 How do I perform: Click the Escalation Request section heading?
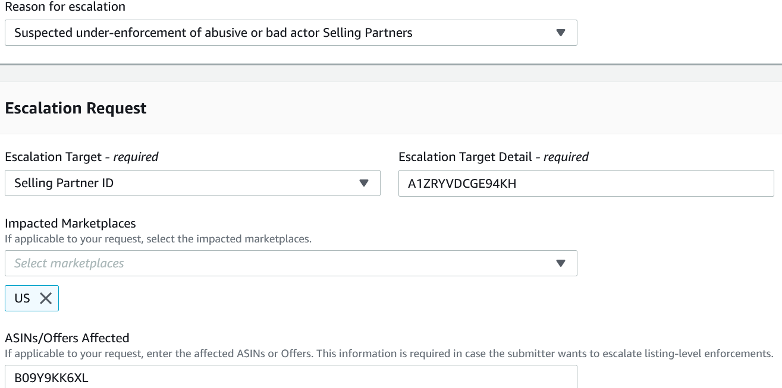tap(76, 108)
